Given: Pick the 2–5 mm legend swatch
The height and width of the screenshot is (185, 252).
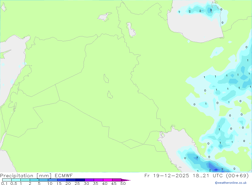Looking at the screenshot, I should click(34, 180).
